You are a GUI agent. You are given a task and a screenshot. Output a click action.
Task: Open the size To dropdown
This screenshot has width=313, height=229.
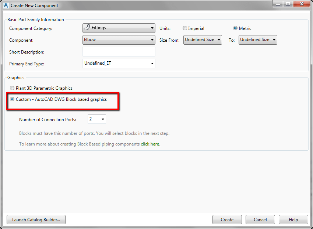pyautogui.click(x=258, y=40)
